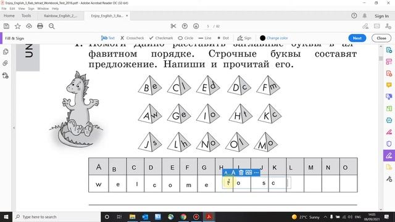Click the scissors snapshot icon

point(173,26)
